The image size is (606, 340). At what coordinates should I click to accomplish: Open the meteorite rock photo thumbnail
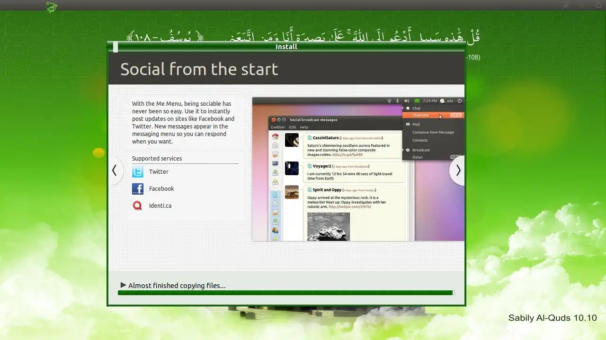click(329, 227)
